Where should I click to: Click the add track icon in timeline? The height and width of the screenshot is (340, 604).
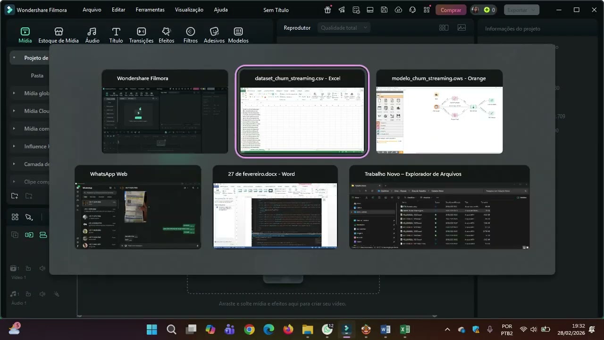click(15, 235)
